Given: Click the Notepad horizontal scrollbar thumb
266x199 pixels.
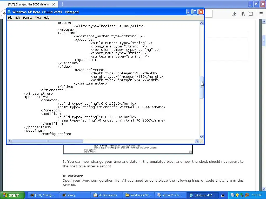Looking at the screenshot, I should [x=48, y=141].
